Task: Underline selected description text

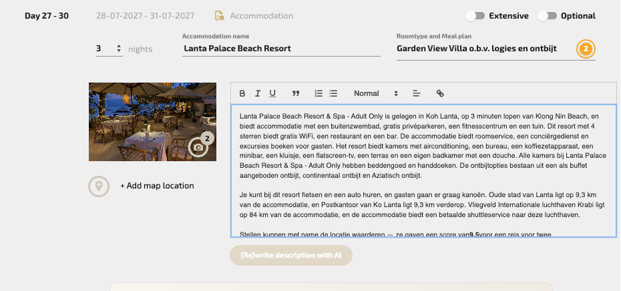Action: [272, 93]
